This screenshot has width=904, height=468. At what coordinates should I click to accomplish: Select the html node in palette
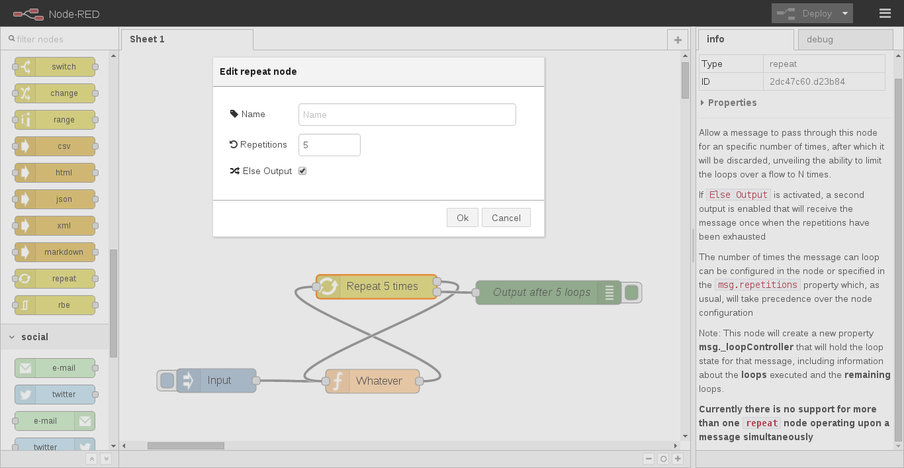[55, 173]
